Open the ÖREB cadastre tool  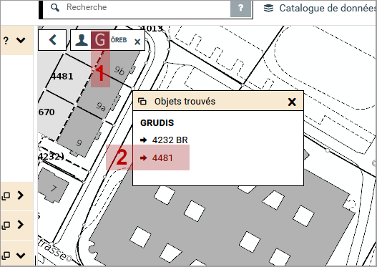tap(119, 40)
